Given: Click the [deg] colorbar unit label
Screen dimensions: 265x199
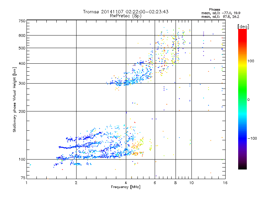Looking at the screenshot, I should [x=243, y=27].
